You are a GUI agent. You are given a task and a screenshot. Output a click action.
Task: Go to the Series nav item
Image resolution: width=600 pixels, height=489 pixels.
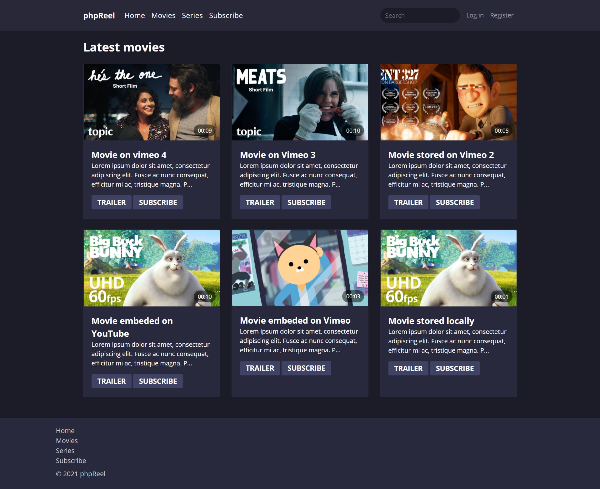pos(192,16)
